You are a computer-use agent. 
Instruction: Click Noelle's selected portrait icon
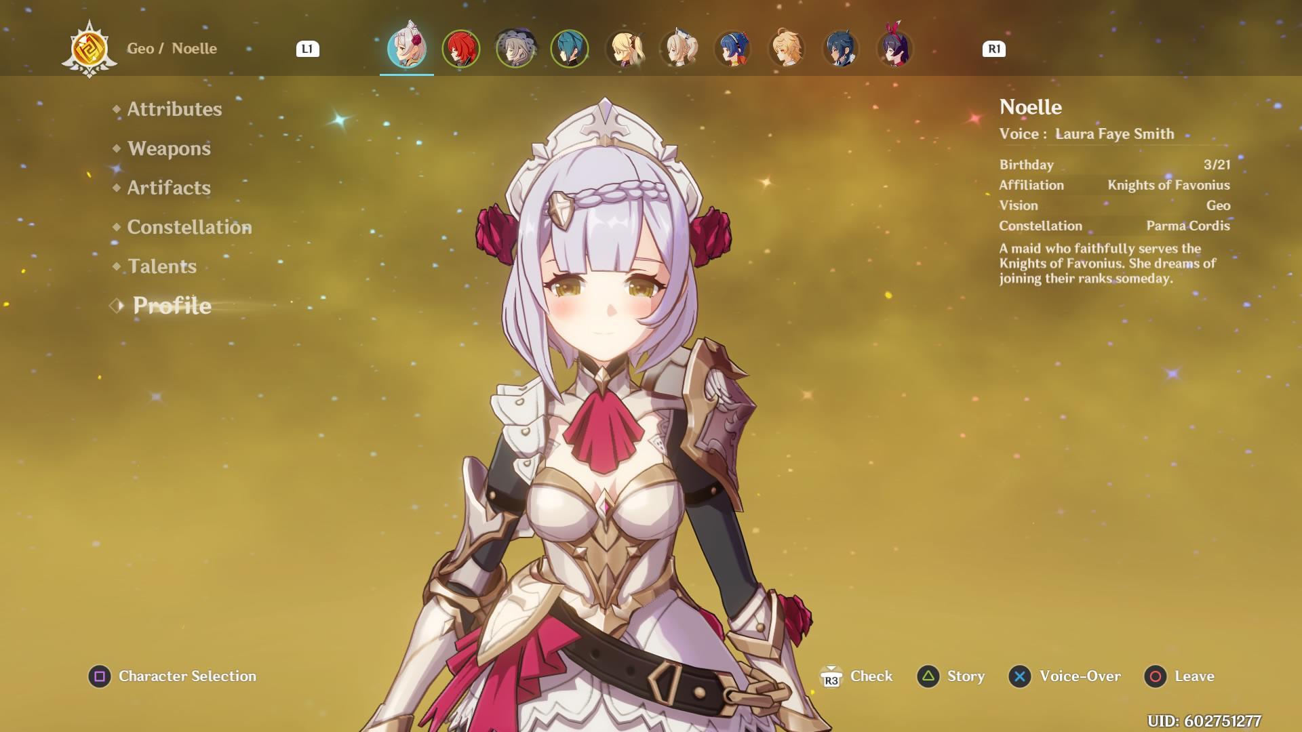tap(407, 49)
